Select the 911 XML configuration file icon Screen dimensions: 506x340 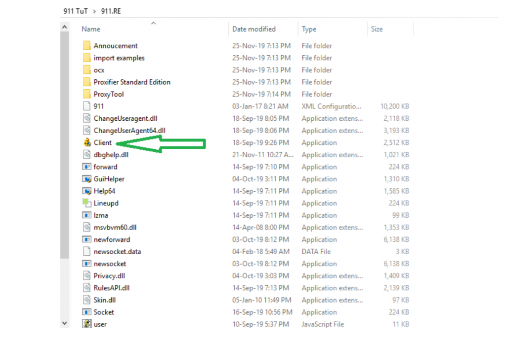click(87, 106)
